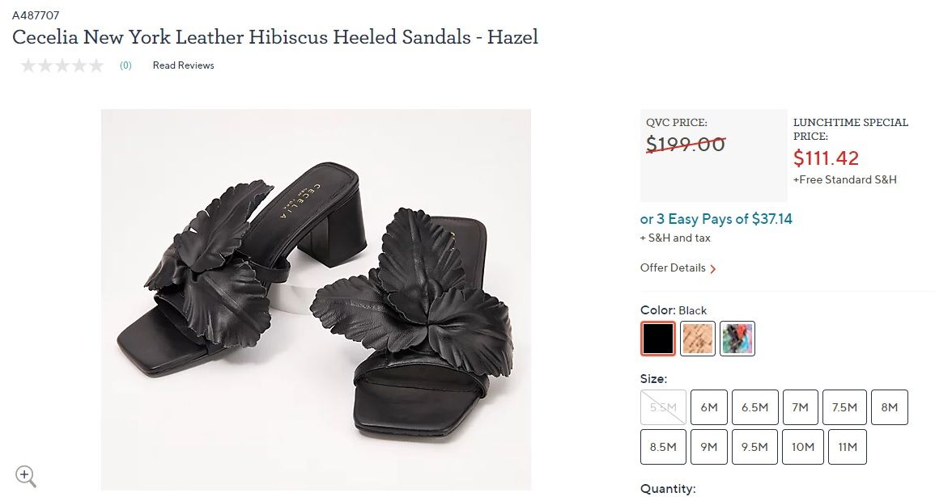Pick size 7.5M

point(844,407)
